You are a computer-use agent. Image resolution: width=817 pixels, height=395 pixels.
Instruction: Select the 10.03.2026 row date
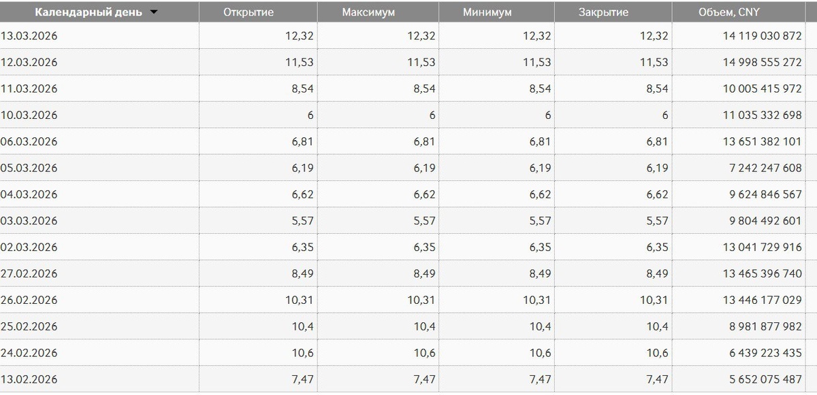pyautogui.click(x=29, y=116)
